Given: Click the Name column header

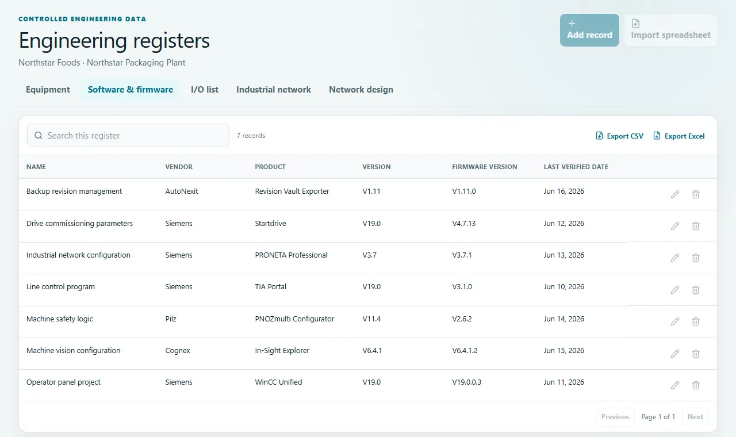Looking at the screenshot, I should [x=36, y=167].
